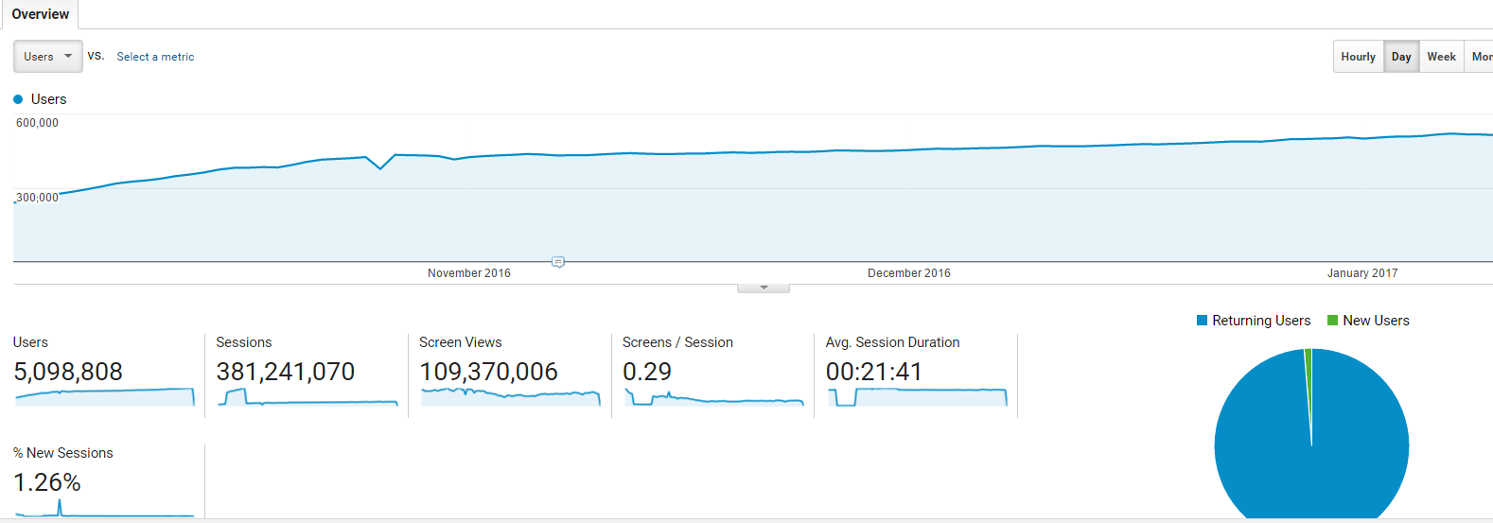1493x523 pixels.
Task: Click the Select a metric link
Action: 155,57
